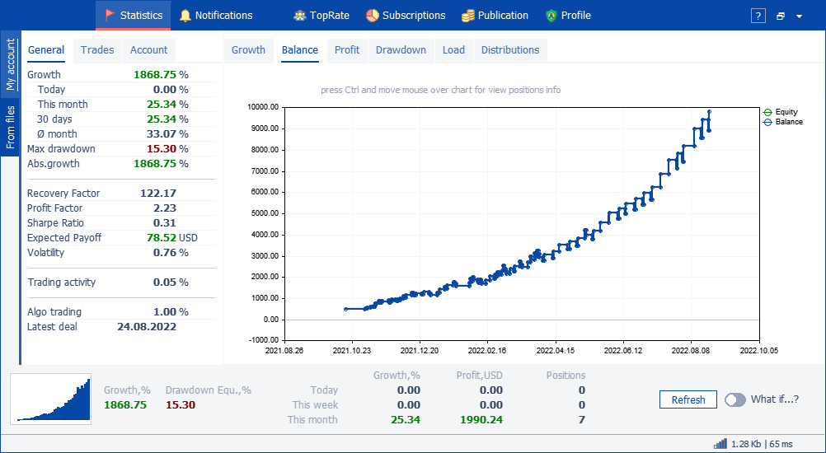Screen dimensions: 826x453
Task: Click the connection signal bars icon
Action: click(x=720, y=444)
